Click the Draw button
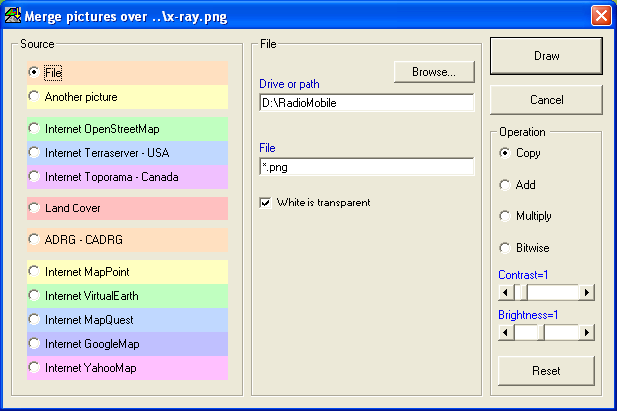The image size is (617, 411). click(546, 56)
